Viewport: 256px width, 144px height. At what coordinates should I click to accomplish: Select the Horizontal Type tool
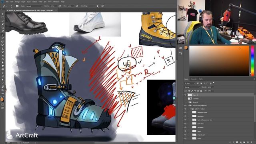click(x=3, y=73)
